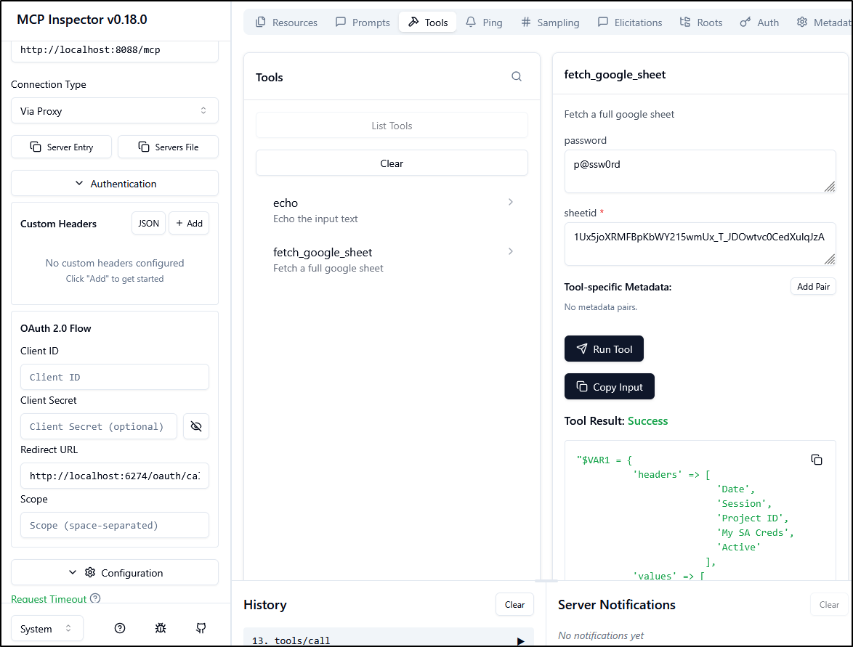
Task: Expand the Configuration section
Action: pyautogui.click(x=114, y=573)
